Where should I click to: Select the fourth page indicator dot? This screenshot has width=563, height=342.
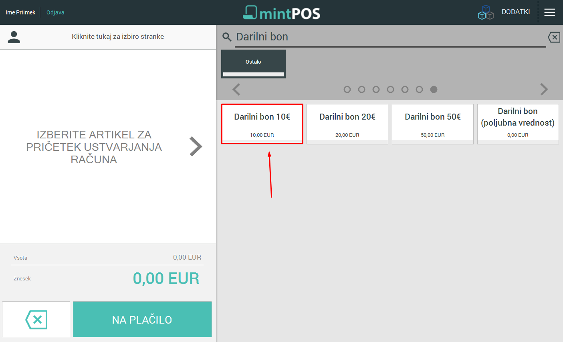coord(390,89)
